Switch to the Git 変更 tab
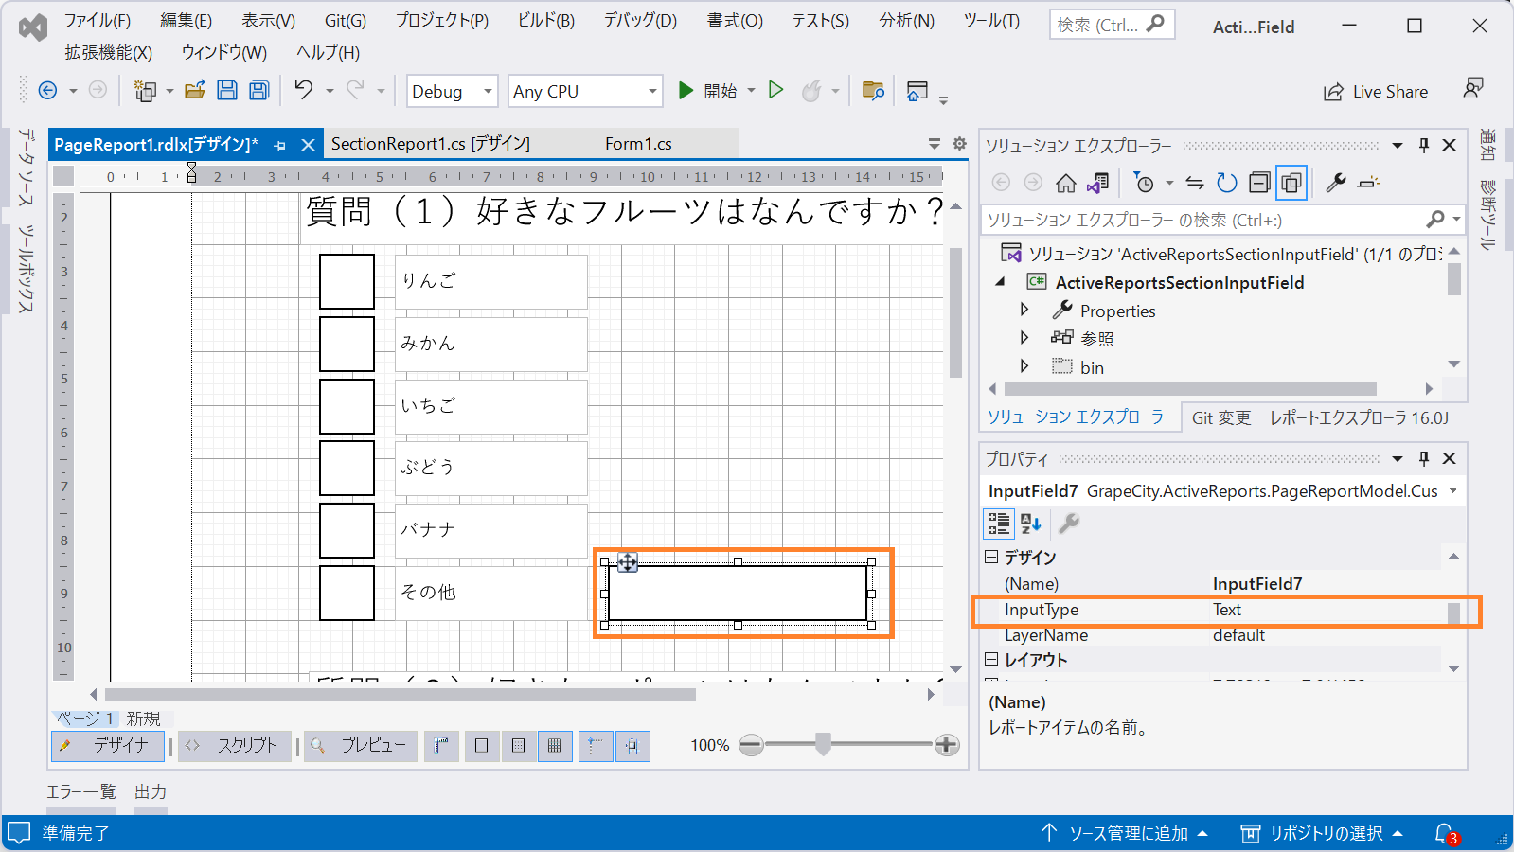 pos(1221,417)
